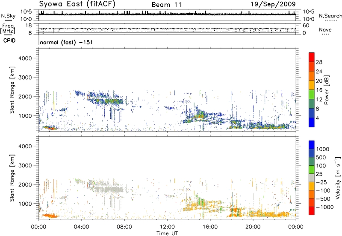
Task: Click the '2000' range tick in Velocity panel
Action: 25,184
